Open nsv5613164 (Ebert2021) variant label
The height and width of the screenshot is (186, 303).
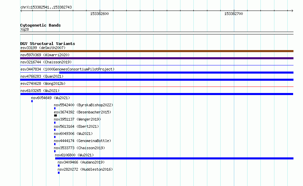76,126
